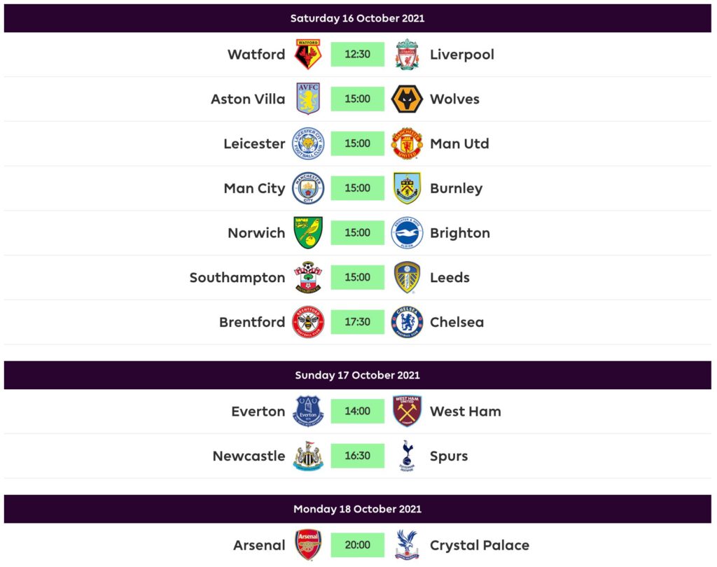Click the 17:30 Brentford kickoff time
The height and width of the screenshot is (567, 717).
tap(357, 322)
